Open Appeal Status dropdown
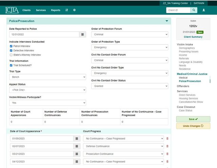This screenshot has width=217, height=168. (x=47, y=90)
